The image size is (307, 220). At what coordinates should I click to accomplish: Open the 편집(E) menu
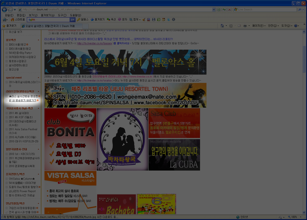point(21,15)
